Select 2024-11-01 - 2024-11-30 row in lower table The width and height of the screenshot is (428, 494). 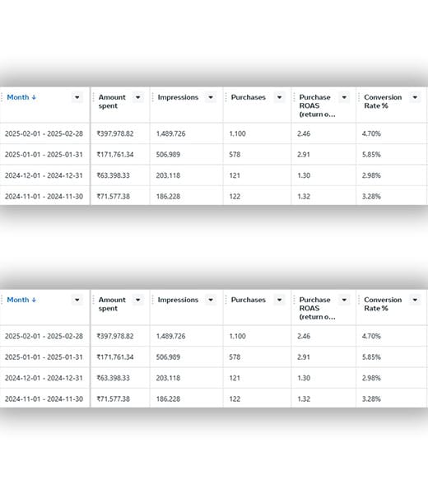[213, 398]
